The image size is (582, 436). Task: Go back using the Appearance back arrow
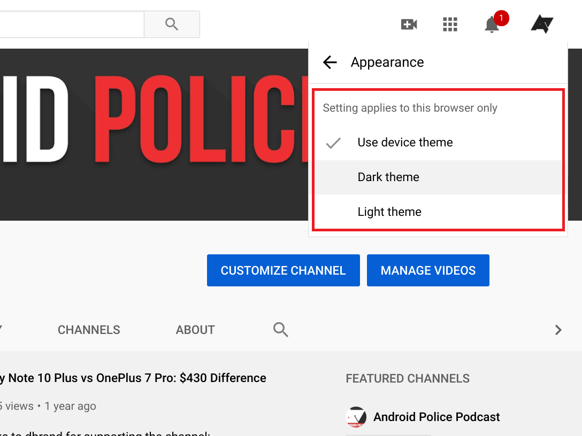[x=330, y=62]
